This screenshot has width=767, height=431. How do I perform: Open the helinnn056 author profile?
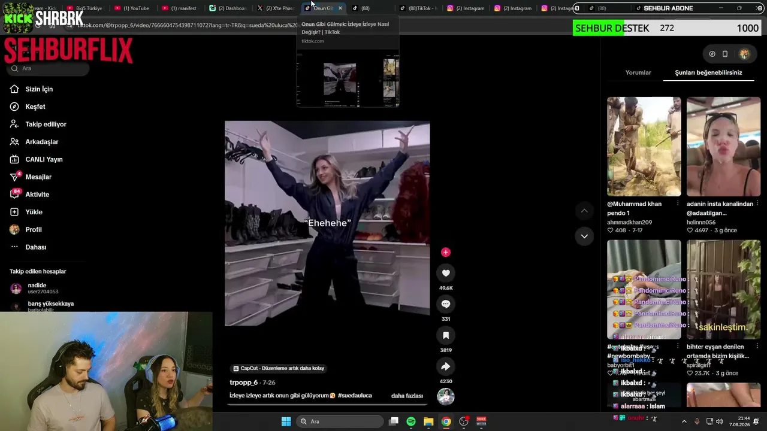pyautogui.click(x=701, y=222)
